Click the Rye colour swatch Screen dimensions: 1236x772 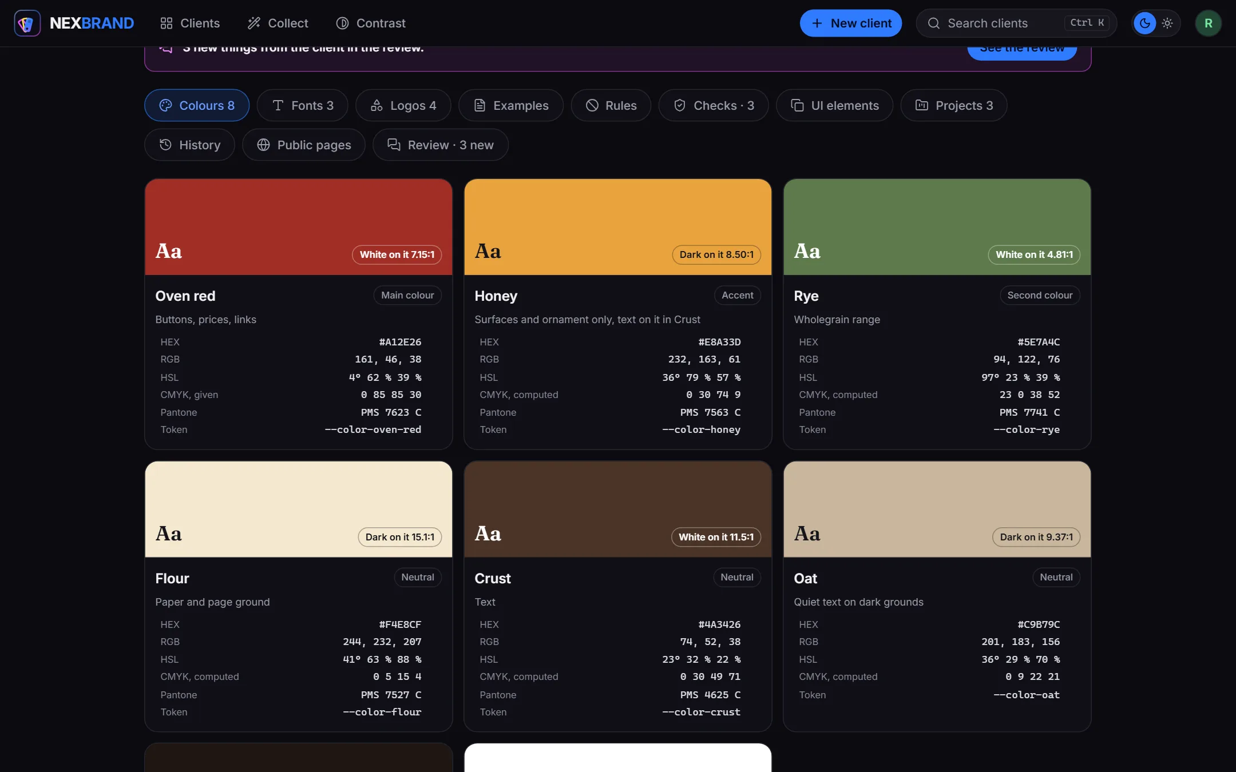(x=937, y=227)
